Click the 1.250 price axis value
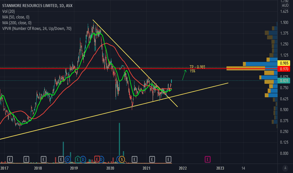Viewport: 293px width, 173px height. (x=284, y=44)
